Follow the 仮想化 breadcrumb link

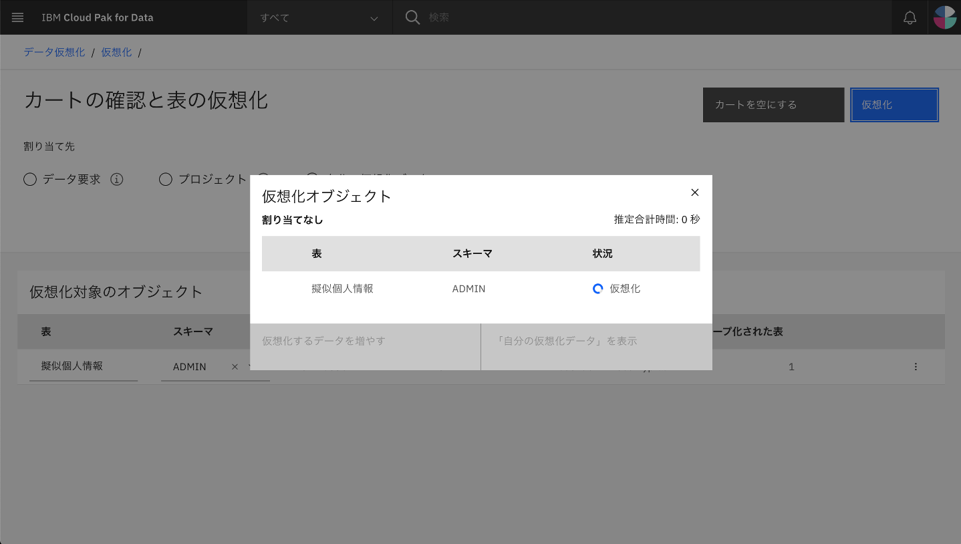pos(116,51)
